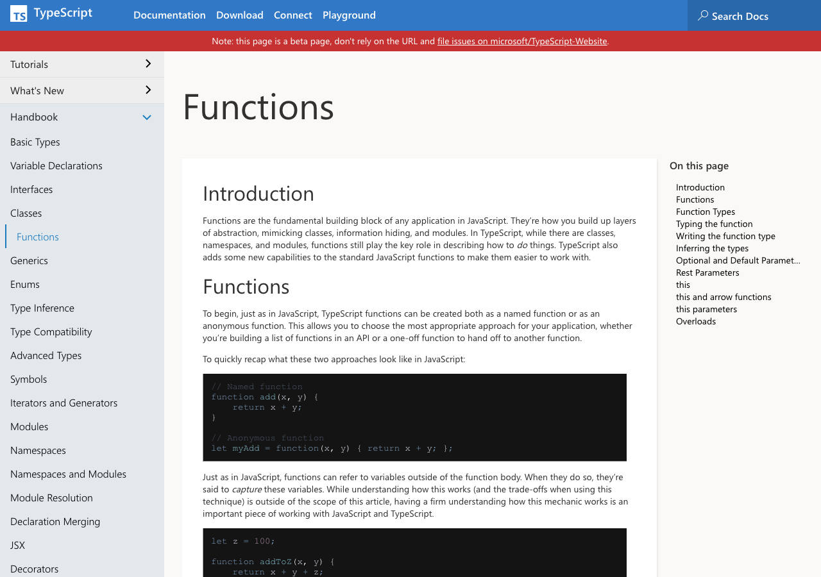
Task: Open Advanced Types in the sidebar
Action: 46,355
